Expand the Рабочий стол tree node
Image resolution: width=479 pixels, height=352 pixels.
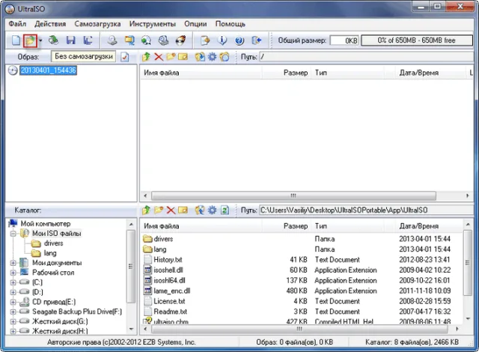point(13,273)
